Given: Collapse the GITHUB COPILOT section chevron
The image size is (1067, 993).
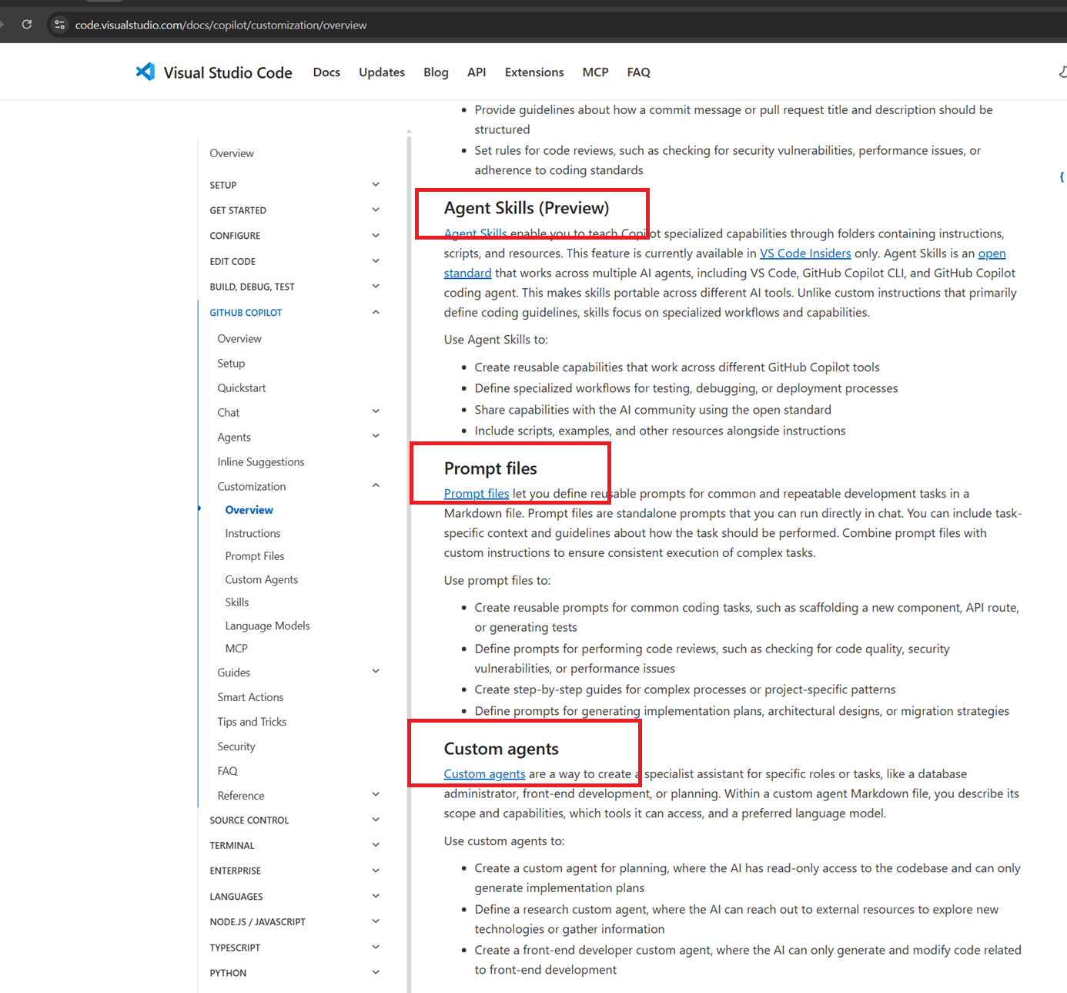Looking at the screenshot, I should click(x=376, y=312).
